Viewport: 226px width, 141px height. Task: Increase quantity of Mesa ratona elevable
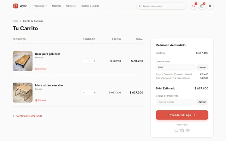click(95, 92)
